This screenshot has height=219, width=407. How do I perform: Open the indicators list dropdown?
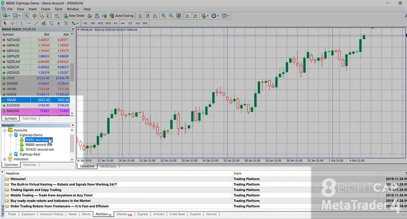[x=204, y=16]
